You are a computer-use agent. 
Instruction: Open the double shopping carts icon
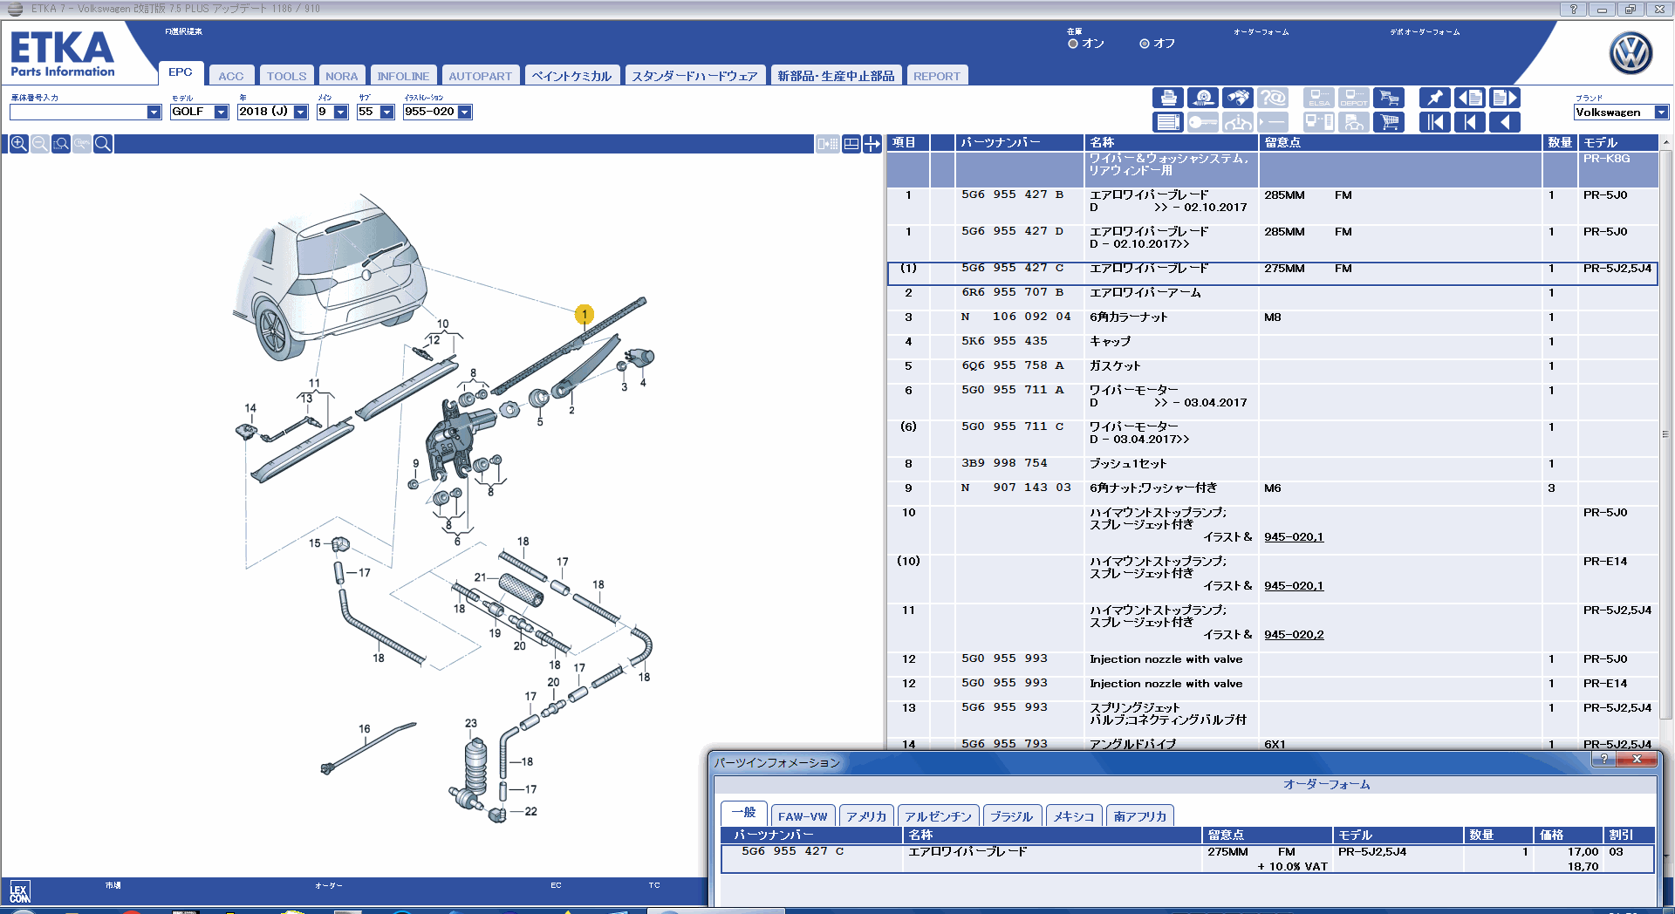pos(1389,98)
